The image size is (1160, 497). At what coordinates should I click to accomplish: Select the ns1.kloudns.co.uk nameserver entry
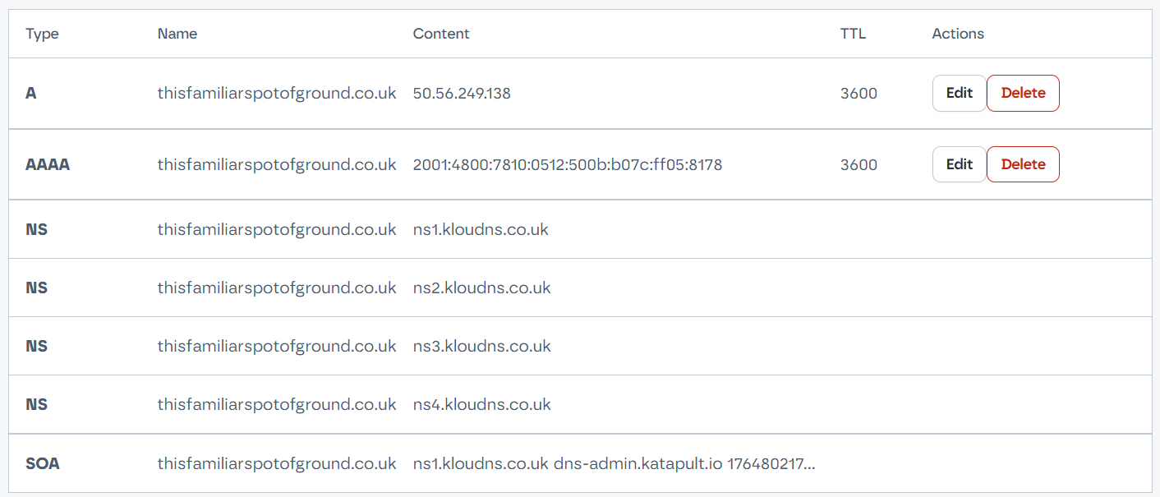pyautogui.click(x=481, y=229)
